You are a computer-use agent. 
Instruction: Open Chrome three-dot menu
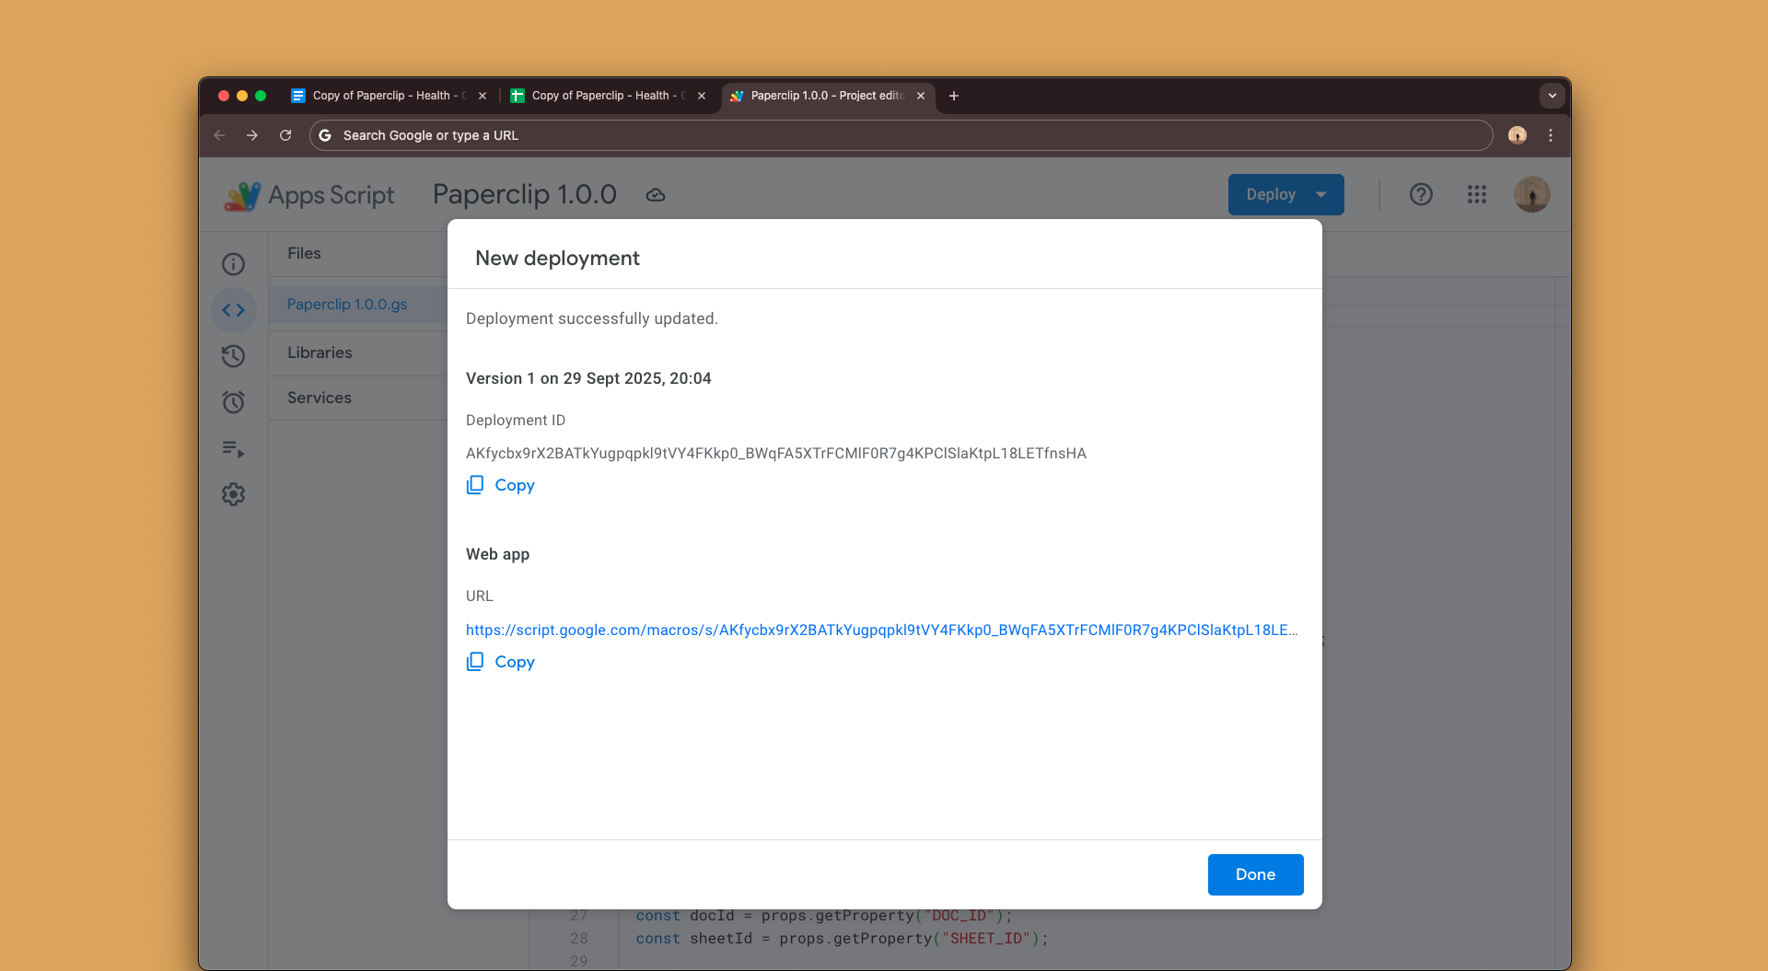1551,135
